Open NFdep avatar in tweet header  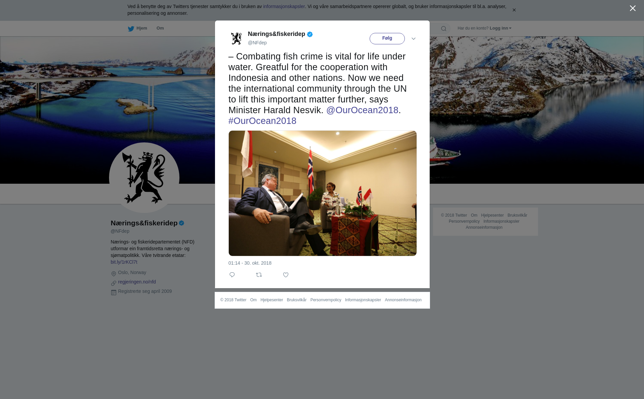coord(236,38)
